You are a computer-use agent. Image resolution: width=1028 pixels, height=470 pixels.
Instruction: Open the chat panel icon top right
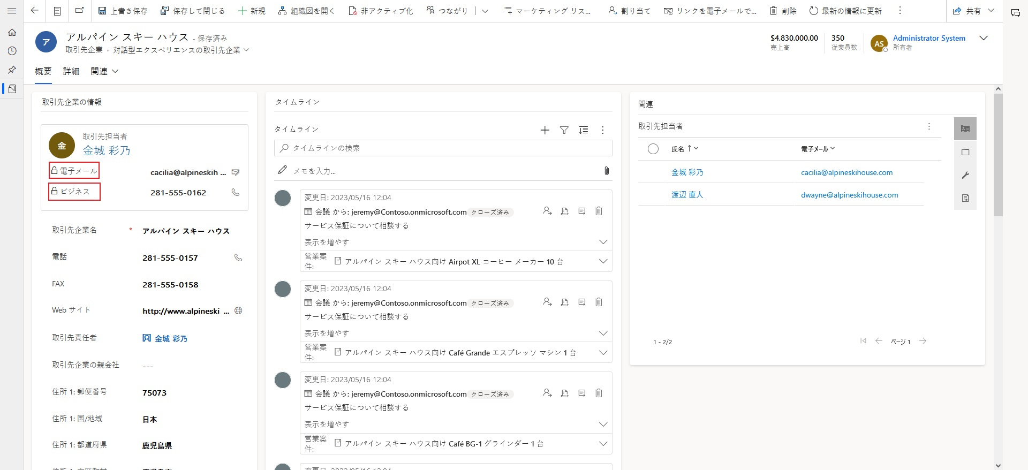pos(1015,12)
